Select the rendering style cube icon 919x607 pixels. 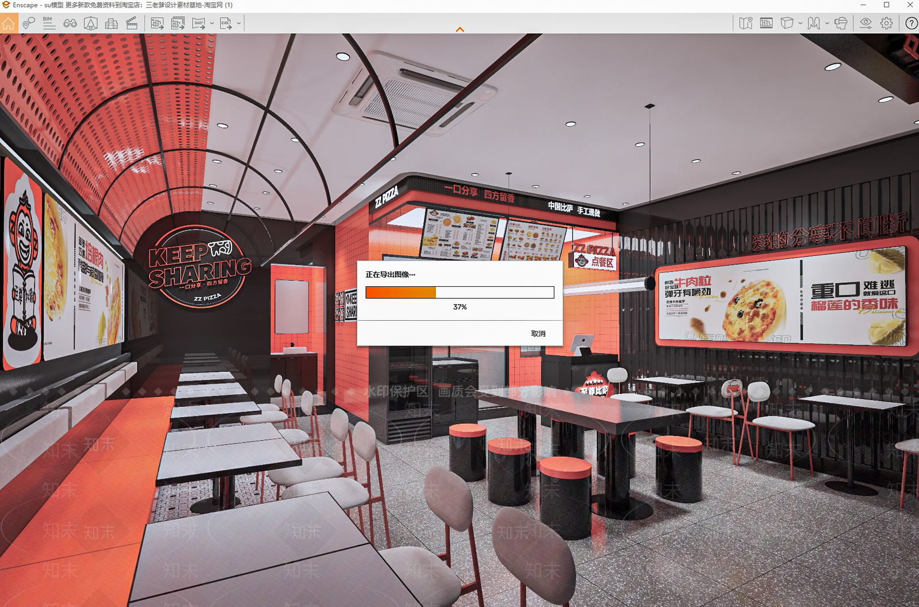click(787, 24)
